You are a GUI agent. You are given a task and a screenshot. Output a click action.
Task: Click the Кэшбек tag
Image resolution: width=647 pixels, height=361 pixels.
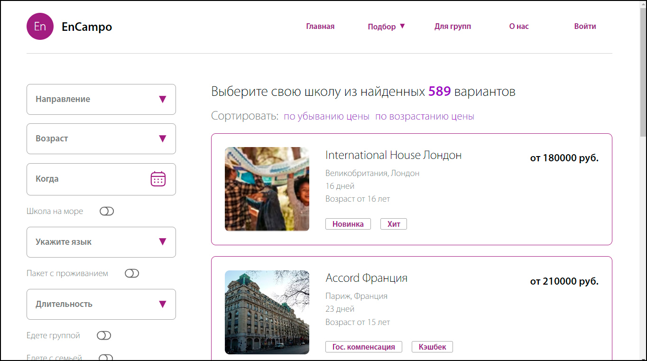point(432,347)
